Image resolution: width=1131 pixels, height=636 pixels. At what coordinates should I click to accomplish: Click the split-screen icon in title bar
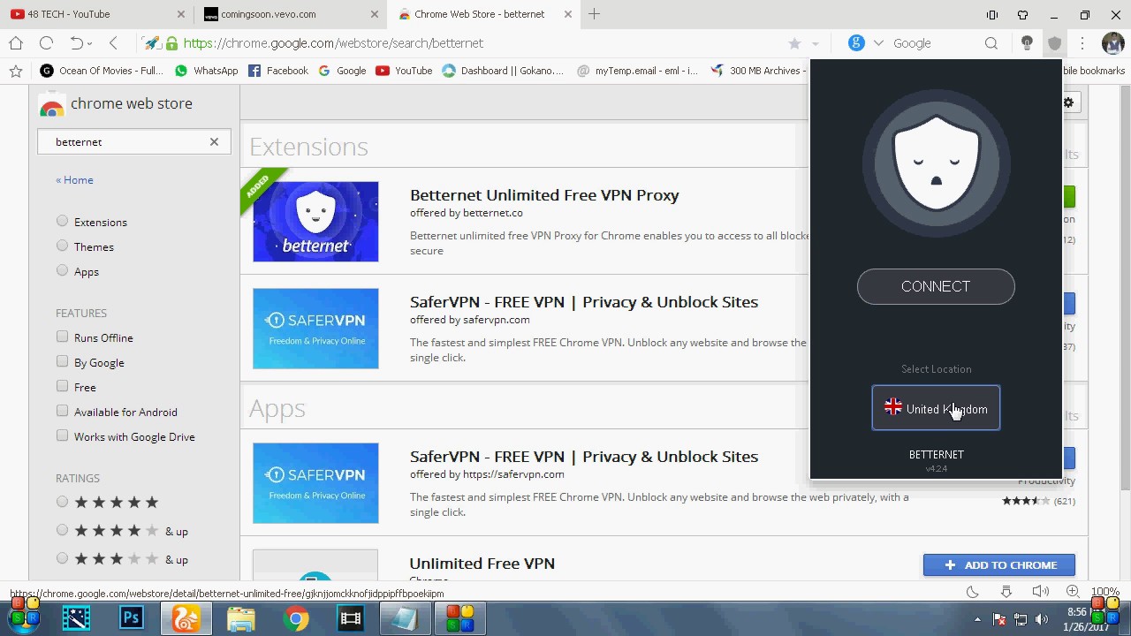(991, 15)
